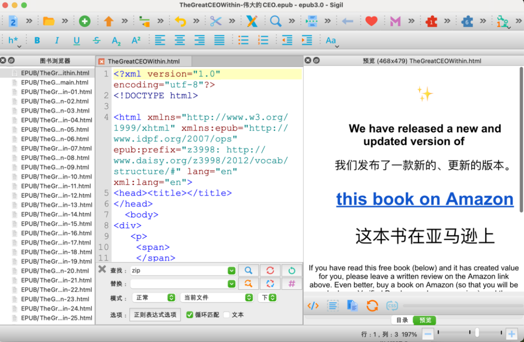Click the new file icon
The width and height of the screenshot is (524, 342).
tap(13, 21)
